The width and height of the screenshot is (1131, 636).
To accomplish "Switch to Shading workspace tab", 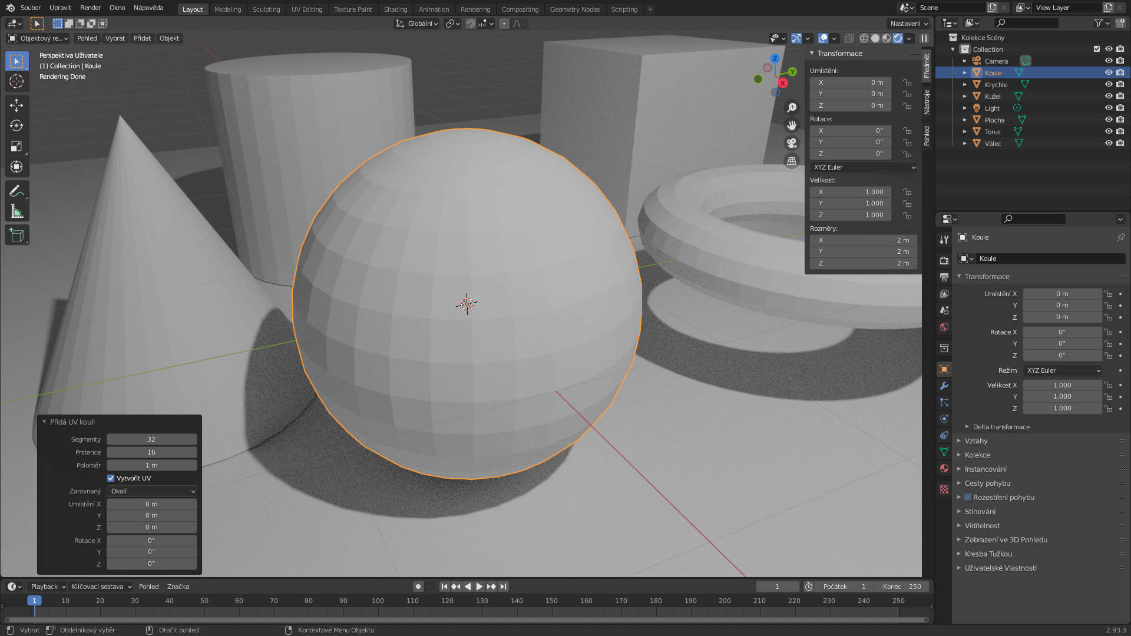I will pyautogui.click(x=395, y=9).
